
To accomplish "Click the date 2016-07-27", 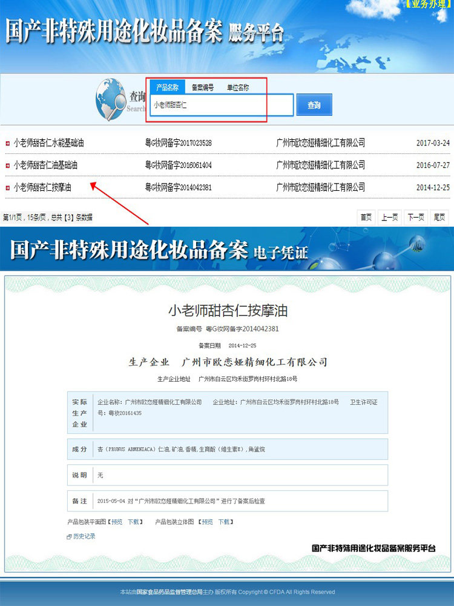I will (x=433, y=165).
